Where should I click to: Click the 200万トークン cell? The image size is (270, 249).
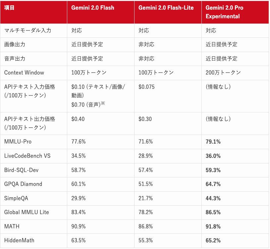click(223, 73)
